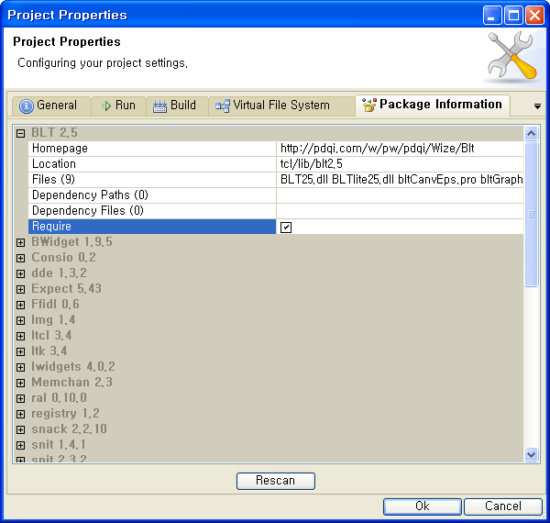
Task: Switch to the Virtual File System tab
Action: click(x=280, y=106)
